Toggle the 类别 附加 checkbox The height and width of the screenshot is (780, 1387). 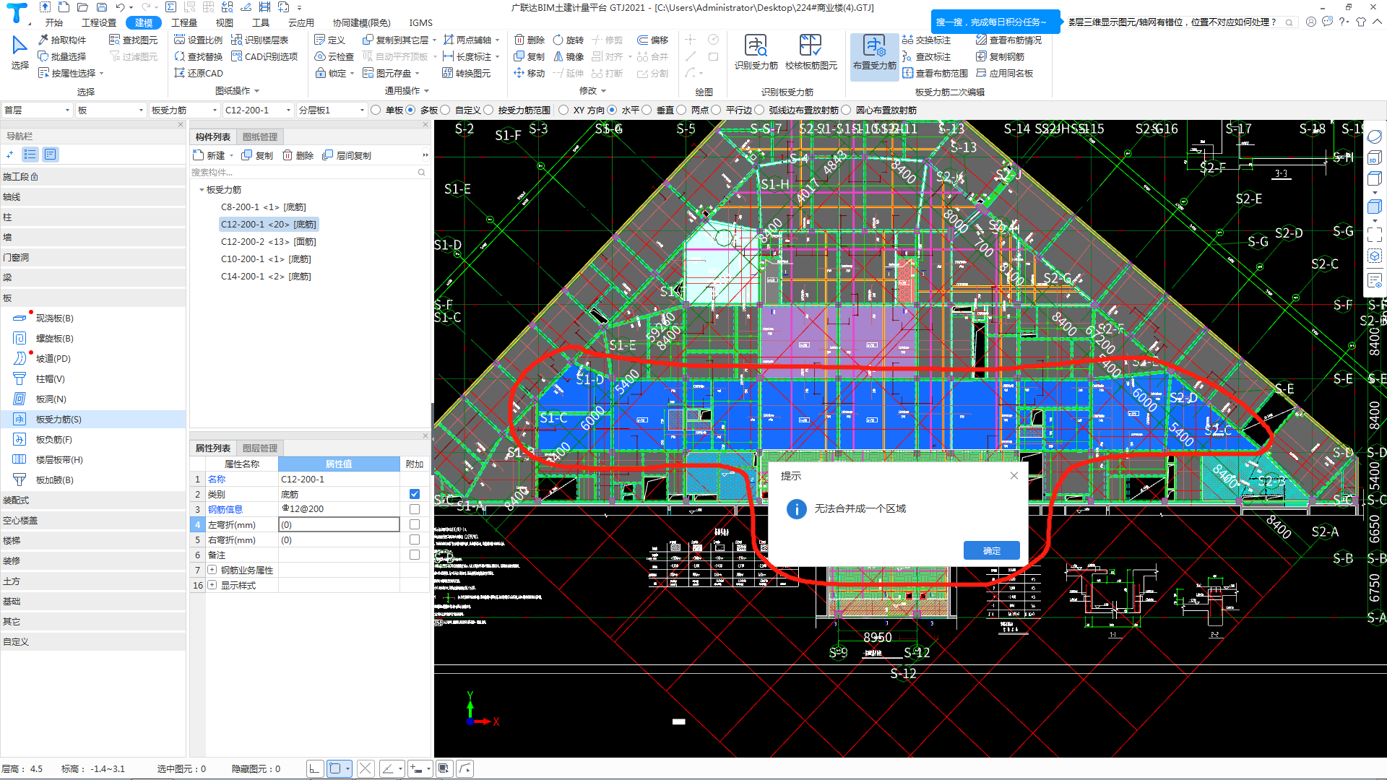pos(415,494)
